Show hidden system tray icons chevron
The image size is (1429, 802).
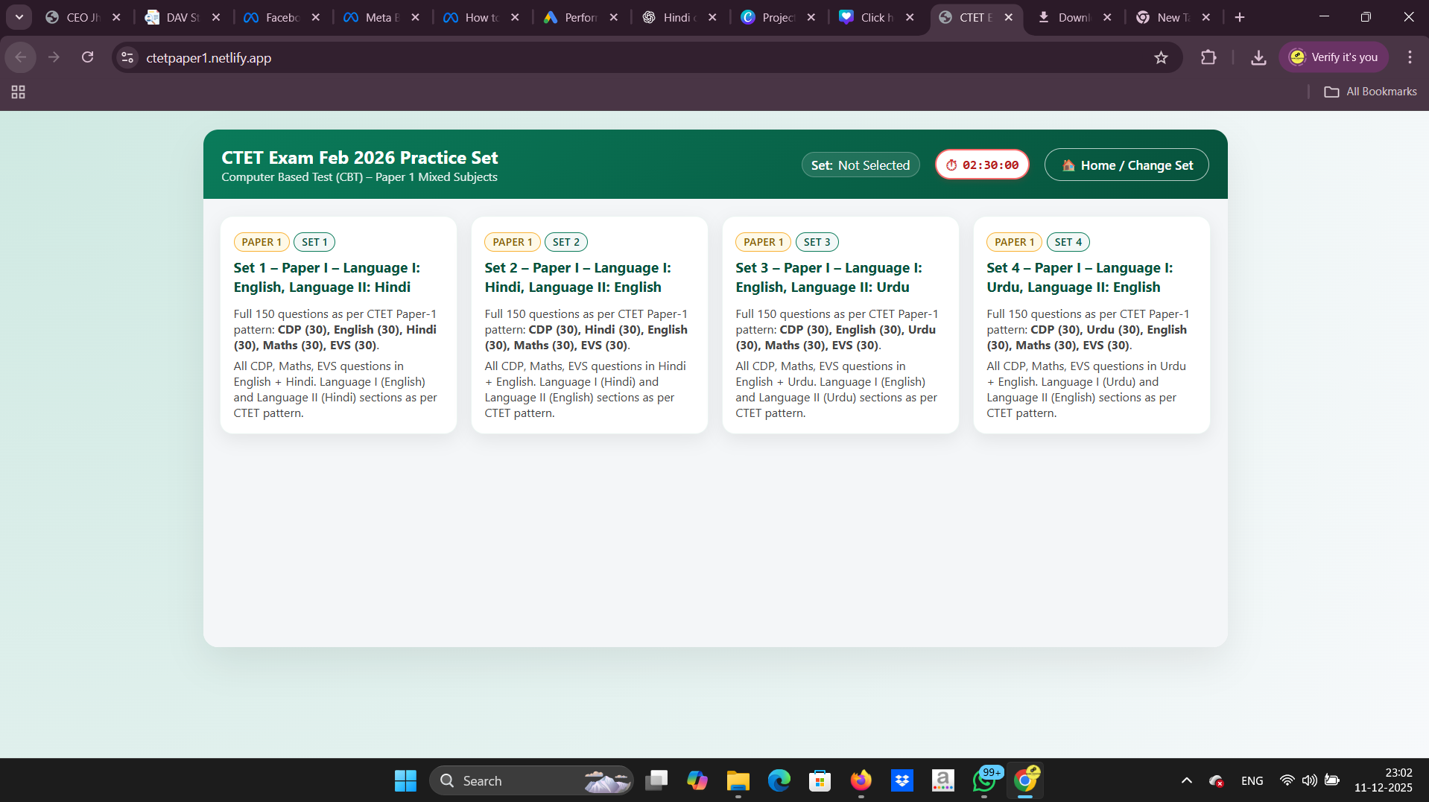click(1186, 780)
